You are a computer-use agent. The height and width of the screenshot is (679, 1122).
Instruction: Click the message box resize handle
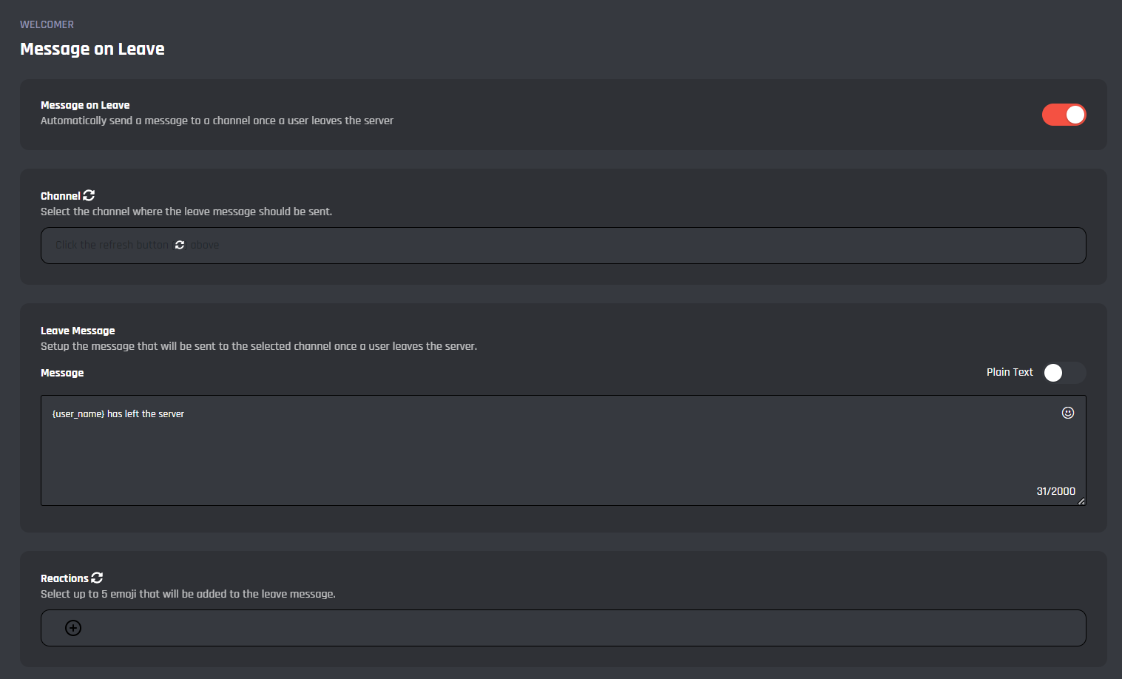pyautogui.click(x=1081, y=501)
